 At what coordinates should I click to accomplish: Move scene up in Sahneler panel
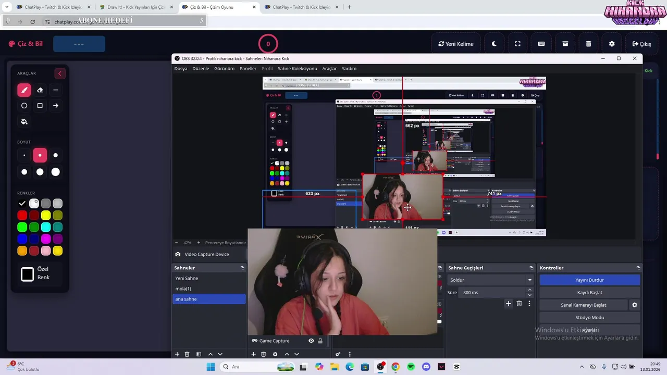(x=210, y=354)
